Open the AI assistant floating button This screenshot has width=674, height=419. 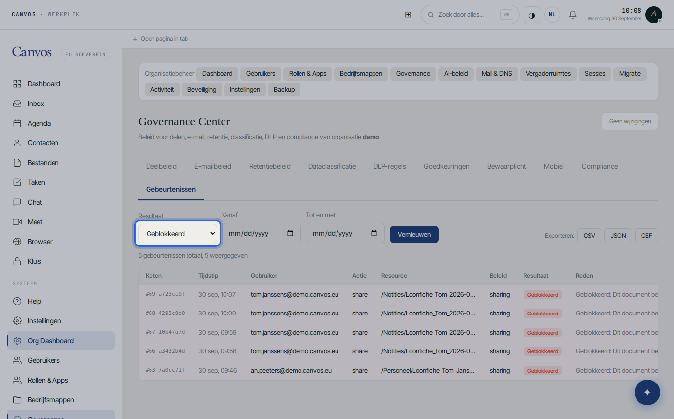(647, 392)
